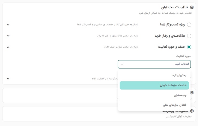Click the gear icon of the middle settings card
This screenshot has width=198, height=126.
pos(192,93)
